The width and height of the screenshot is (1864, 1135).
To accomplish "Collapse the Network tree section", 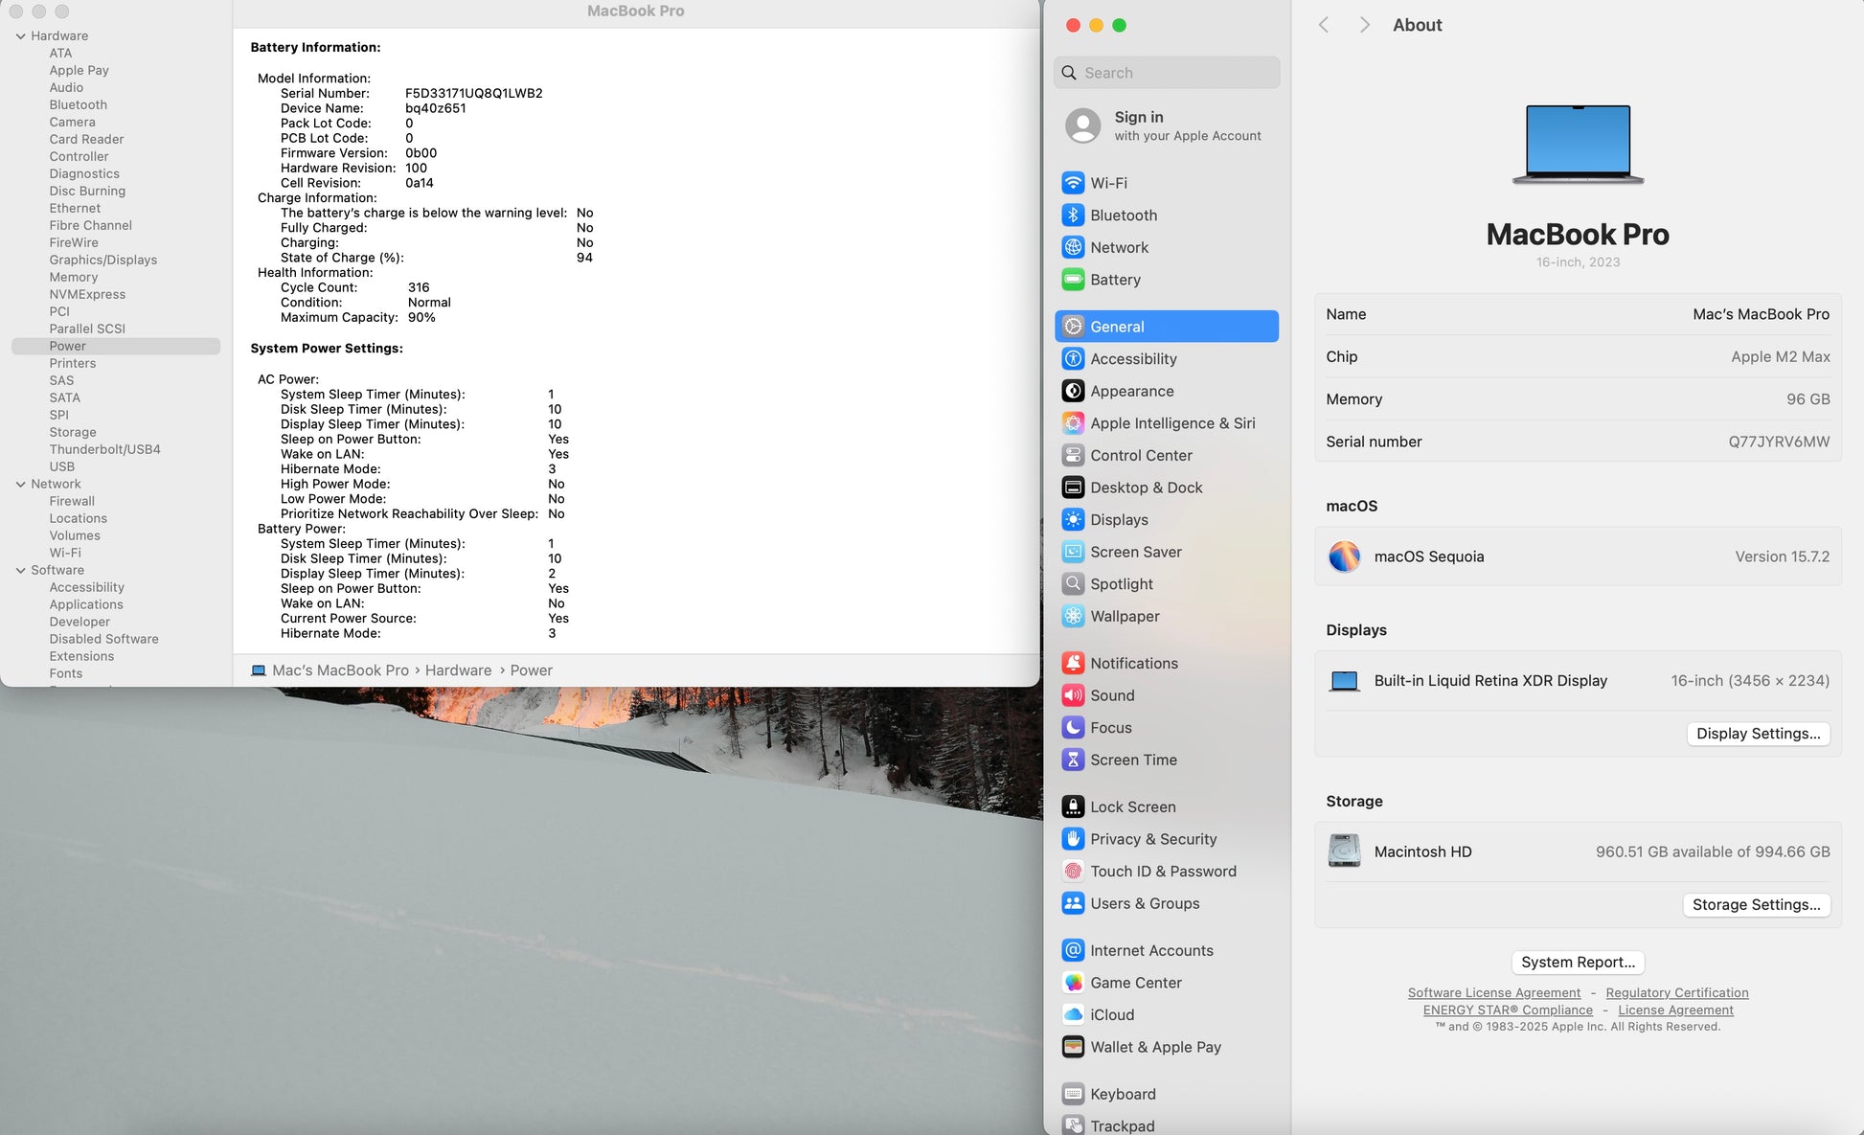I will (x=20, y=485).
